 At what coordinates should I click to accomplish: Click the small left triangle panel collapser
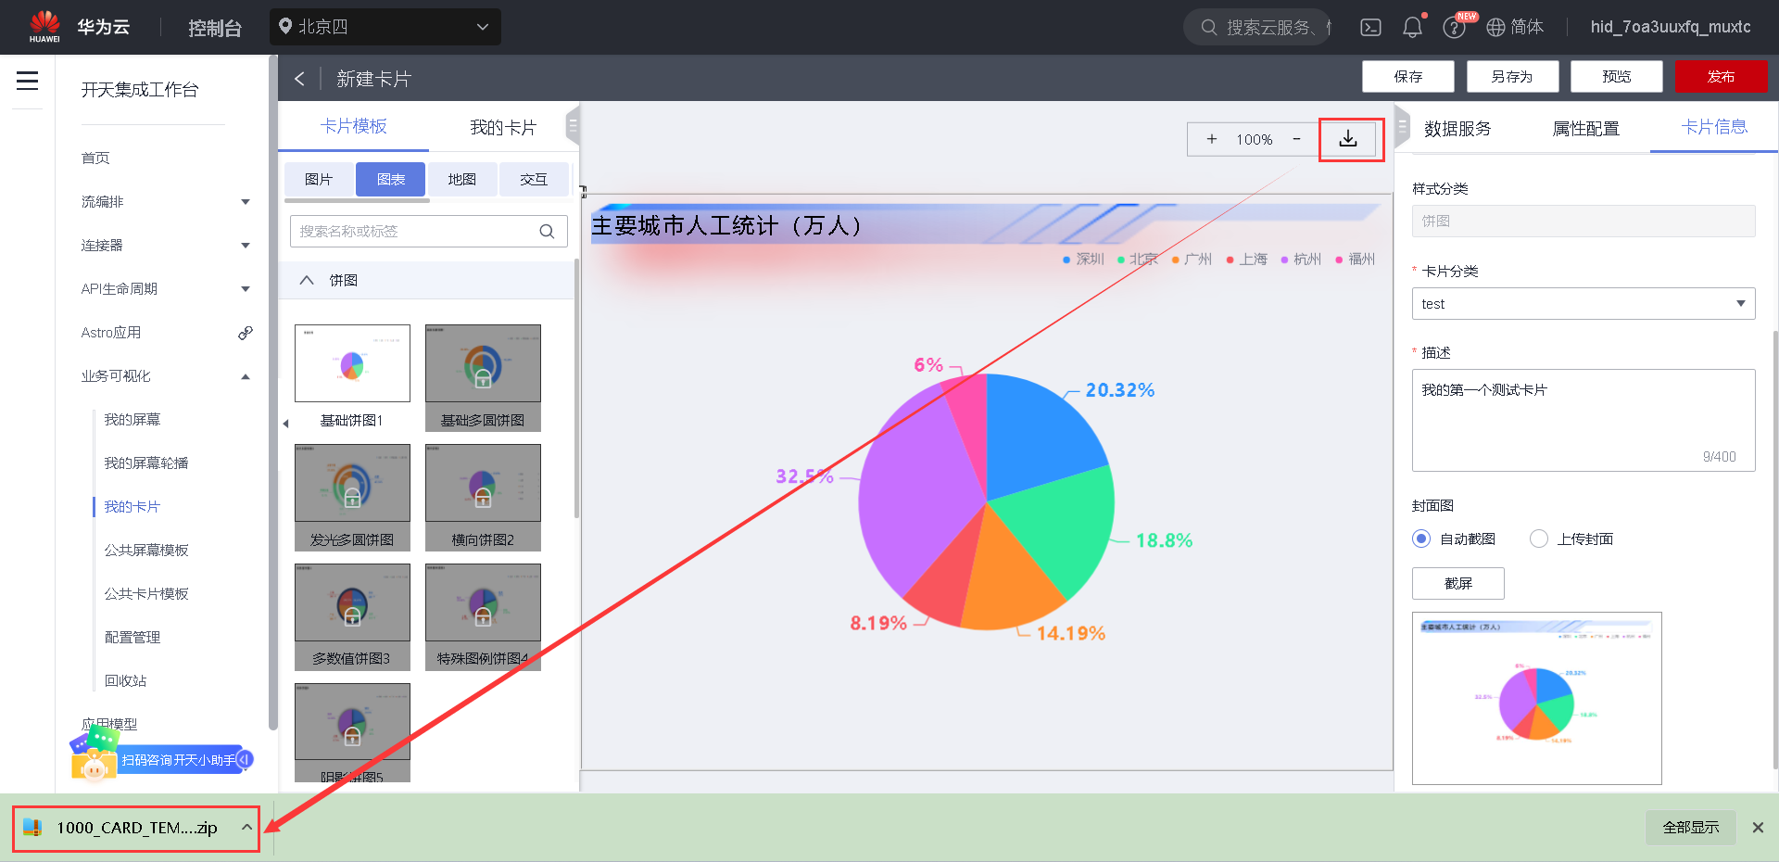pos(285,424)
